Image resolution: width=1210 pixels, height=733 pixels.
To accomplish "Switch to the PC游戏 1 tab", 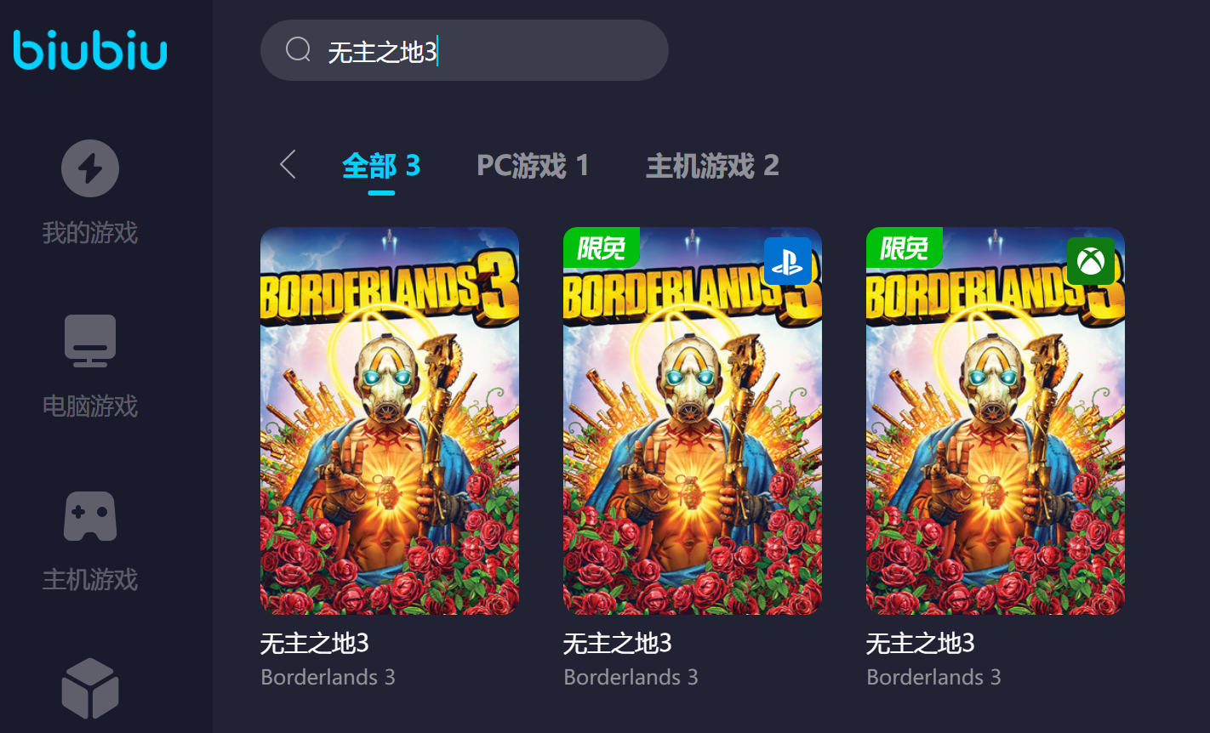I will 533,165.
